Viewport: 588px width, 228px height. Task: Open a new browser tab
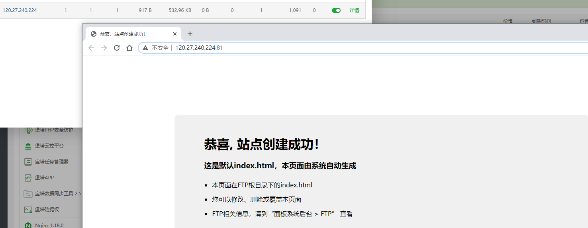click(x=190, y=34)
